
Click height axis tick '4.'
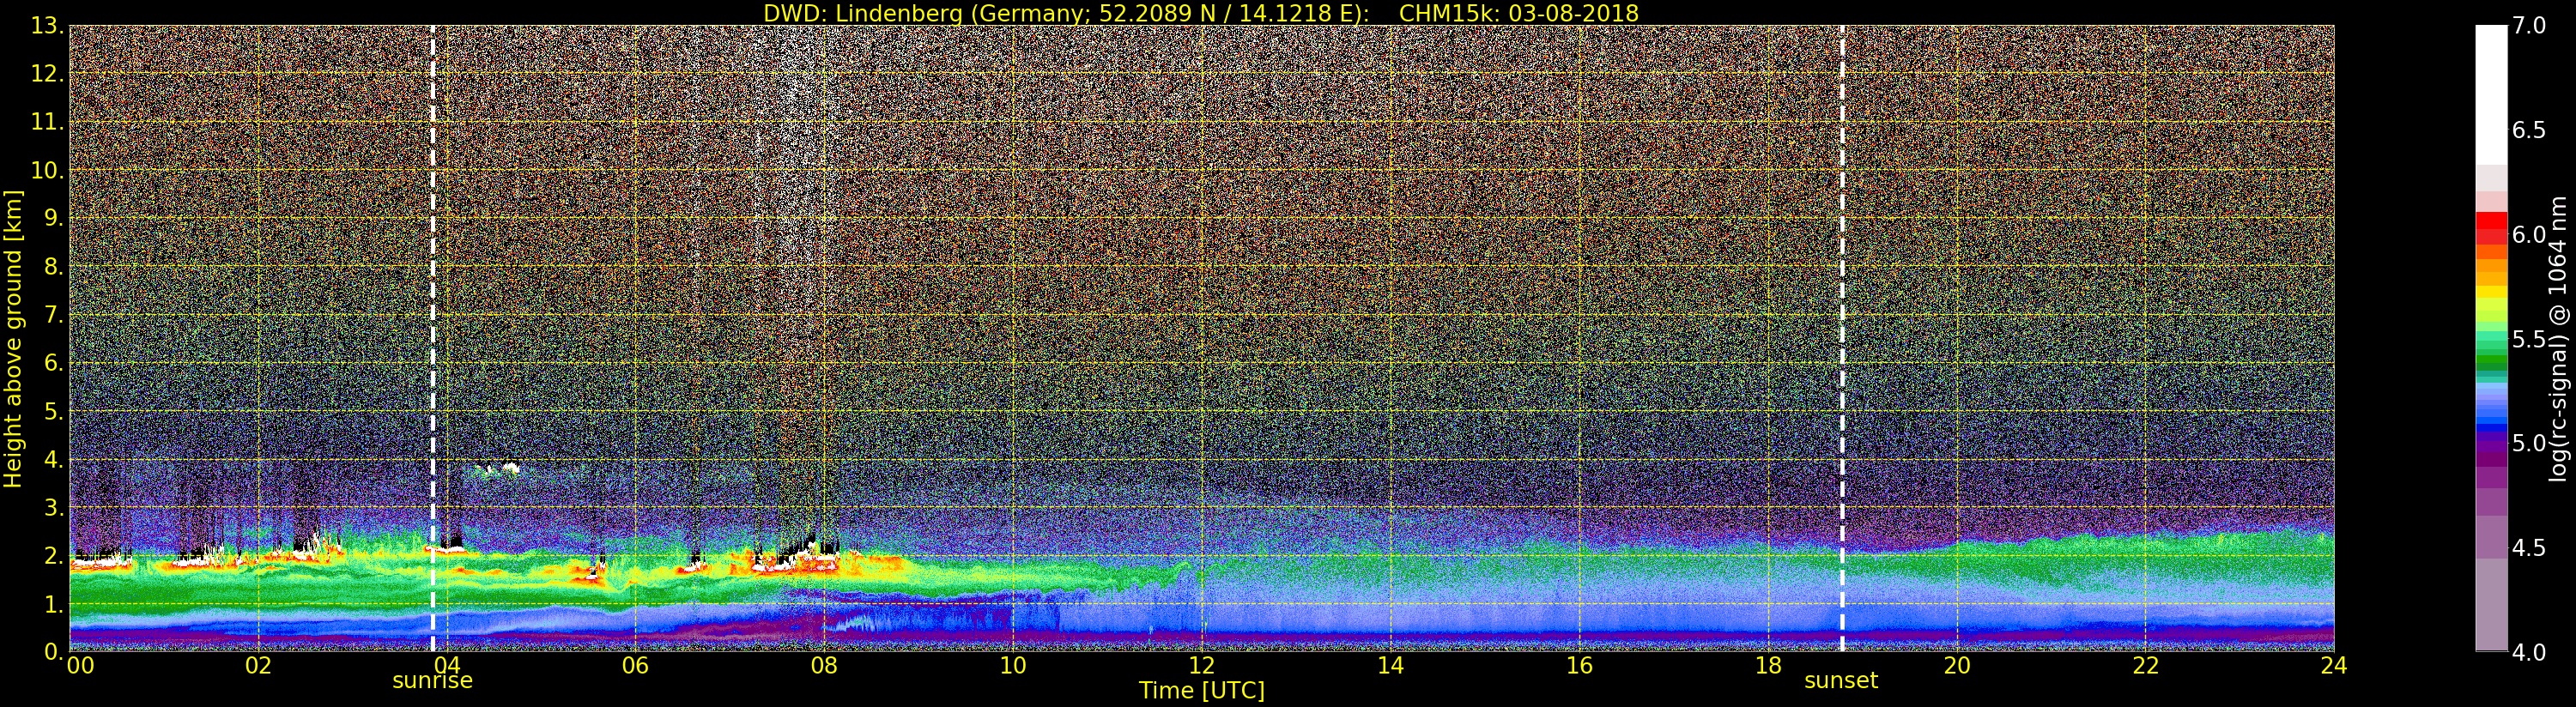pos(54,459)
